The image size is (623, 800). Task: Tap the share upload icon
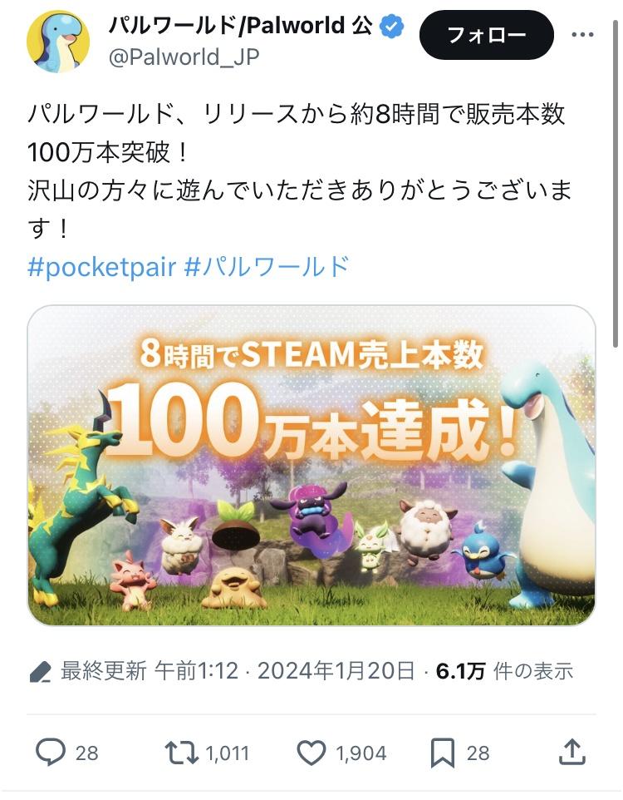tap(572, 752)
